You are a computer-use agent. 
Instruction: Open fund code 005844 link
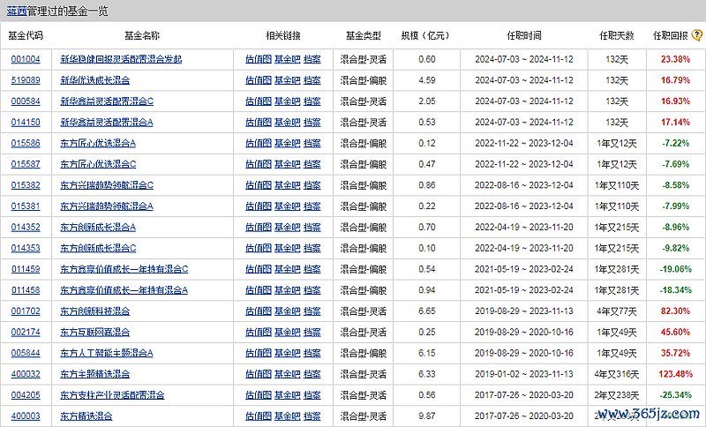click(x=26, y=353)
